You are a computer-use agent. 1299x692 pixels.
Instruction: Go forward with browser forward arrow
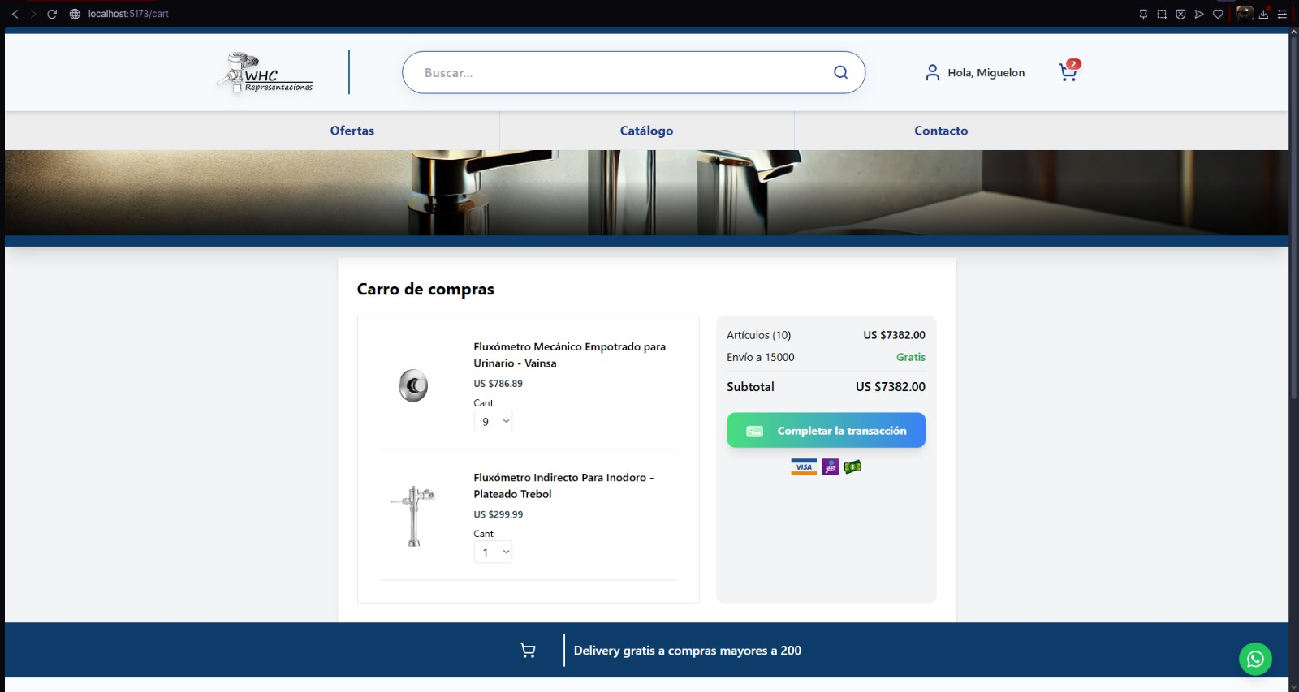[x=33, y=14]
